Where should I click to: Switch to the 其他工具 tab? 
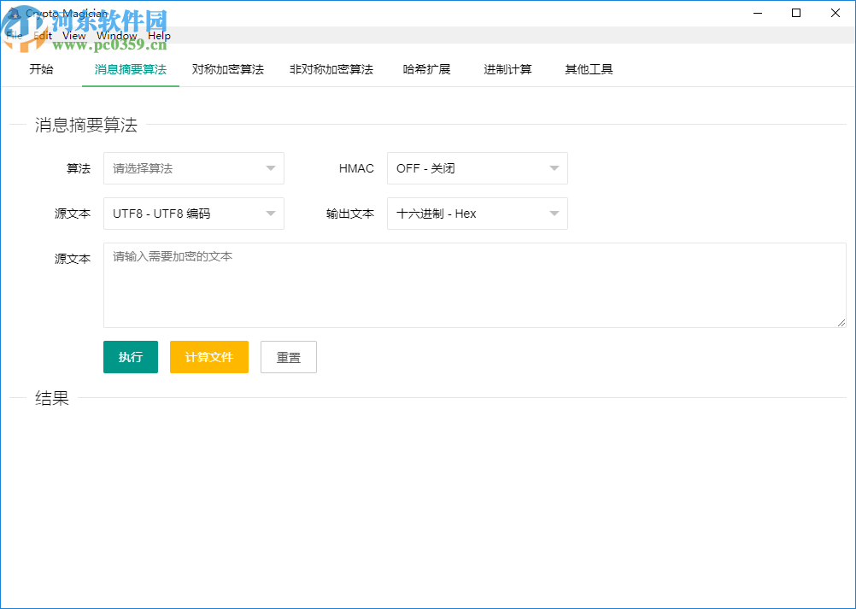click(x=588, y=69)
